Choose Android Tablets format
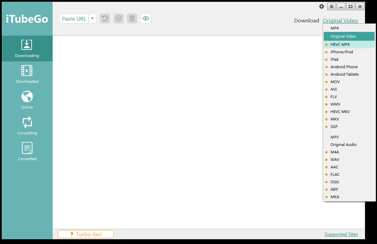The image size is (377, 244). [349, 74]
